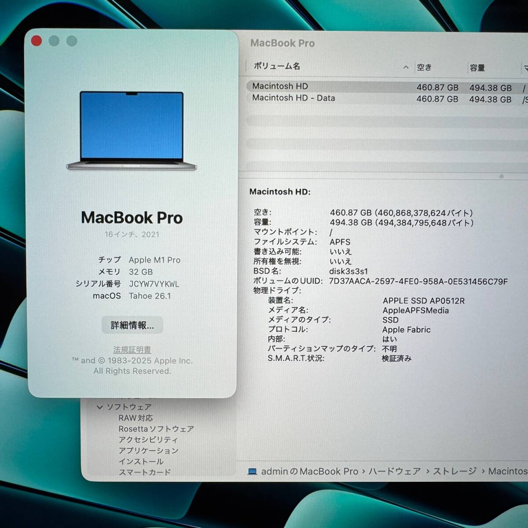This screenshot has height=528, width=528.
Task: Click the 494.38 GB capacity in Data row
Action: pyautogui.click(x=490, y=99)
